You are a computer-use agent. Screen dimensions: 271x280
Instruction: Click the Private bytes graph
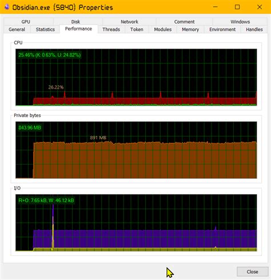tap(136, 150)
